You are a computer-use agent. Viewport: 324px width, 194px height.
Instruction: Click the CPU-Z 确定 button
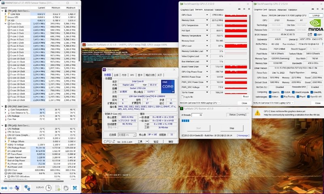pyautogui.click(x=171, y=141)
